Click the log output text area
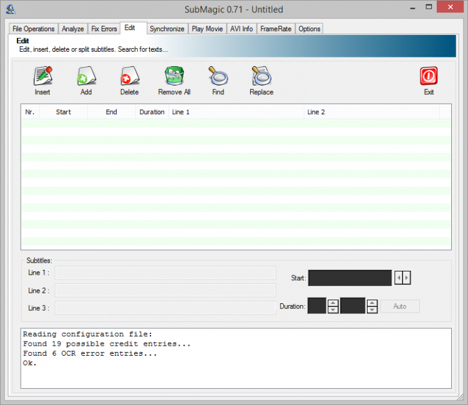 point(236,358)
